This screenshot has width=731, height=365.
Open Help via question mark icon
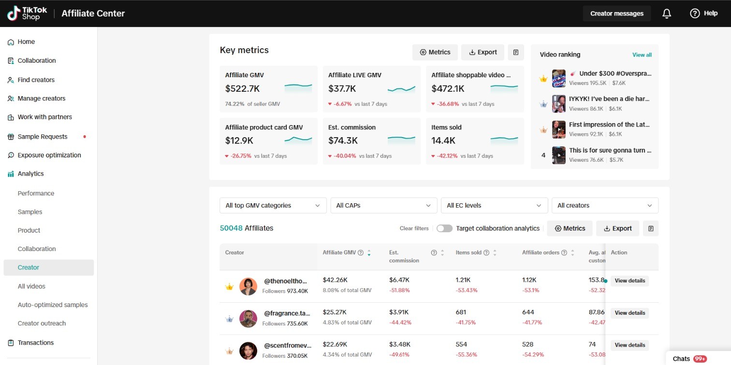tap(695, 14)
